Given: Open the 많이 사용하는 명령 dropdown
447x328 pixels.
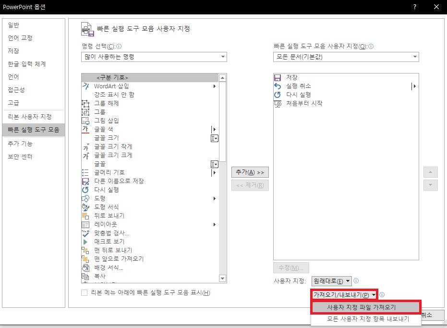Looking at the screenshot, I should [x=154, y=57].
